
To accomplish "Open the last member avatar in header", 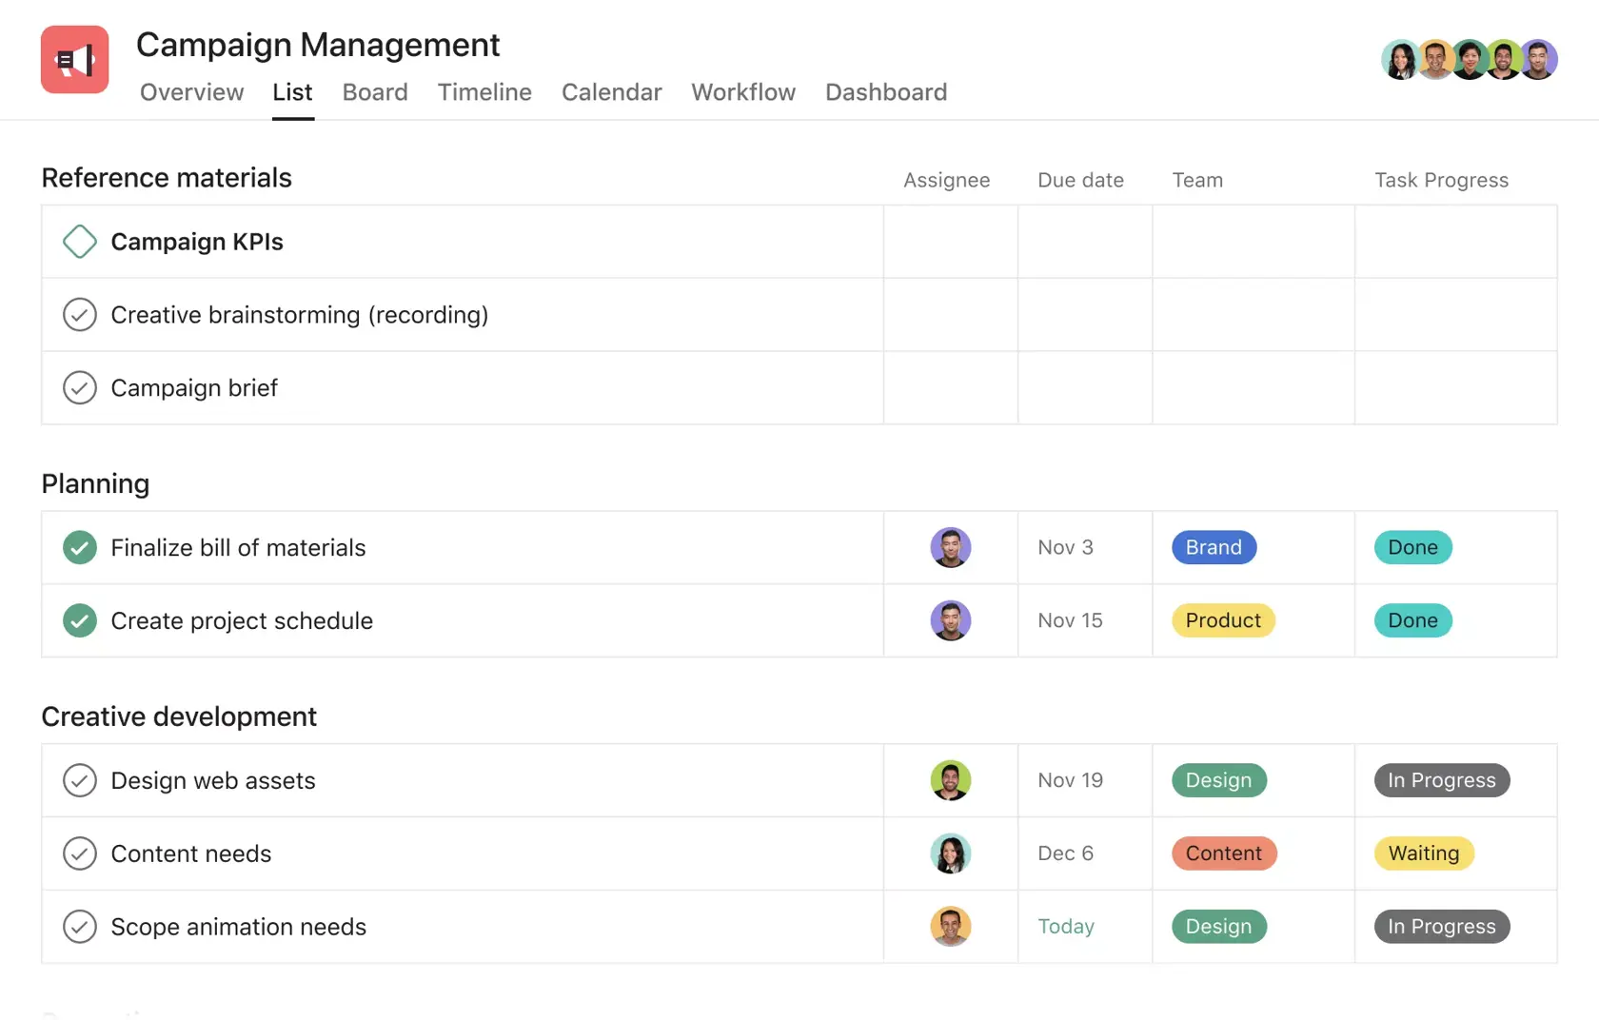I will pos(1538,60).
